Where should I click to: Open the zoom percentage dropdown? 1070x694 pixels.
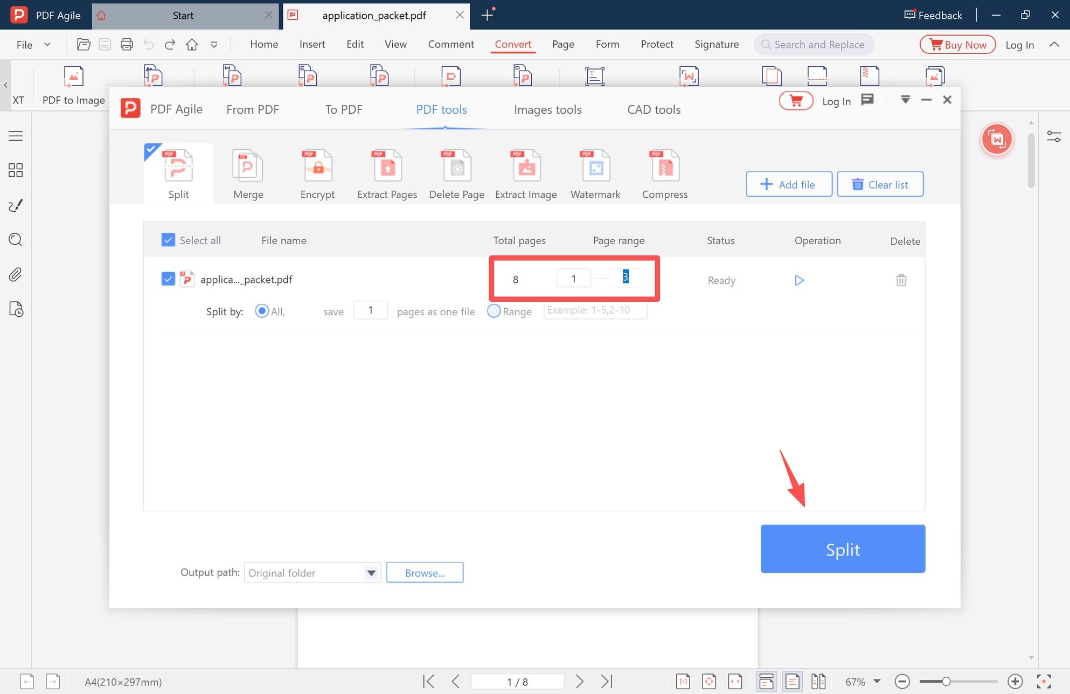tap(877, 682)
